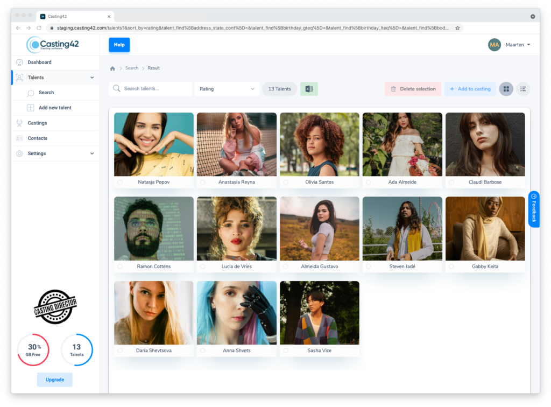This screenshot has width=551, height=407.
Task: Open the Rating sort dropdown
Action: coord(227,89)
